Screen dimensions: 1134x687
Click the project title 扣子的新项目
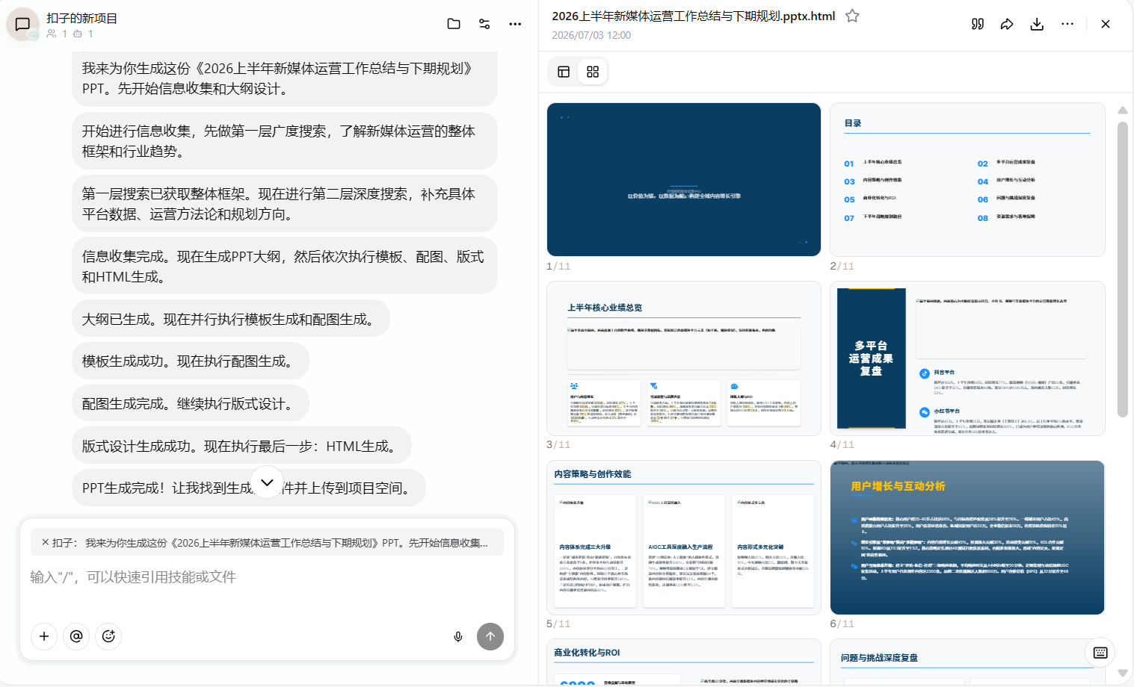(81, 18)
